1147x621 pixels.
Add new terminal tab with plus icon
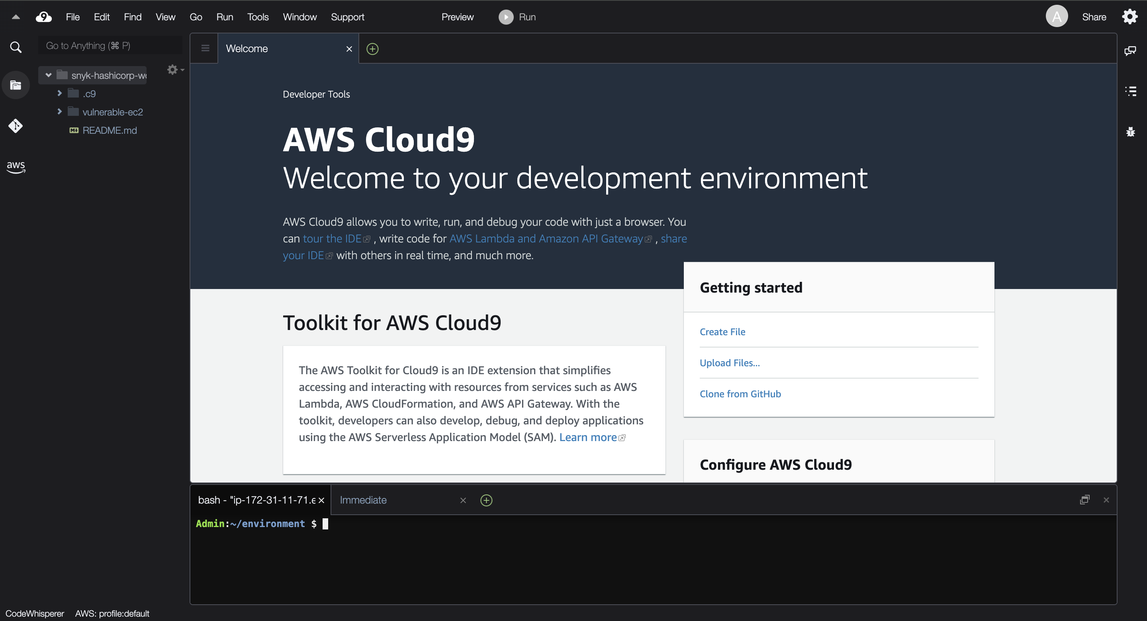(x=486, y=500)
